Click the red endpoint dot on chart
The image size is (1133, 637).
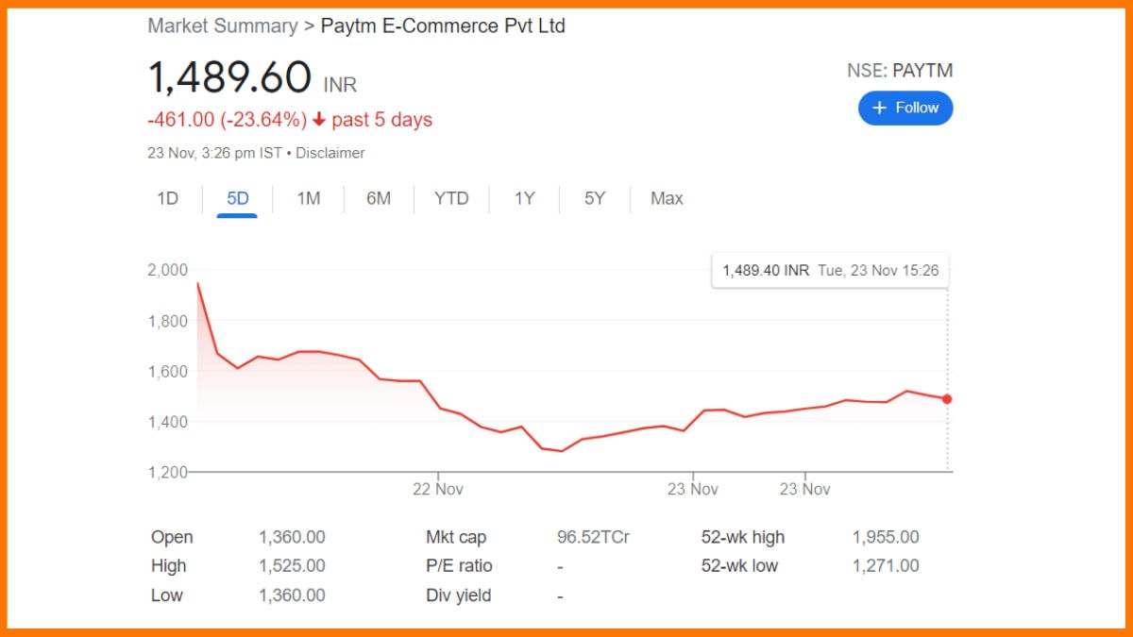(947, 399)
